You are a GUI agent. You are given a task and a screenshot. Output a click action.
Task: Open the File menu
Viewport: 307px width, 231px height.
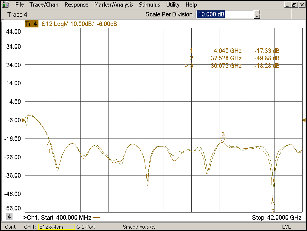tap(19, 4)
